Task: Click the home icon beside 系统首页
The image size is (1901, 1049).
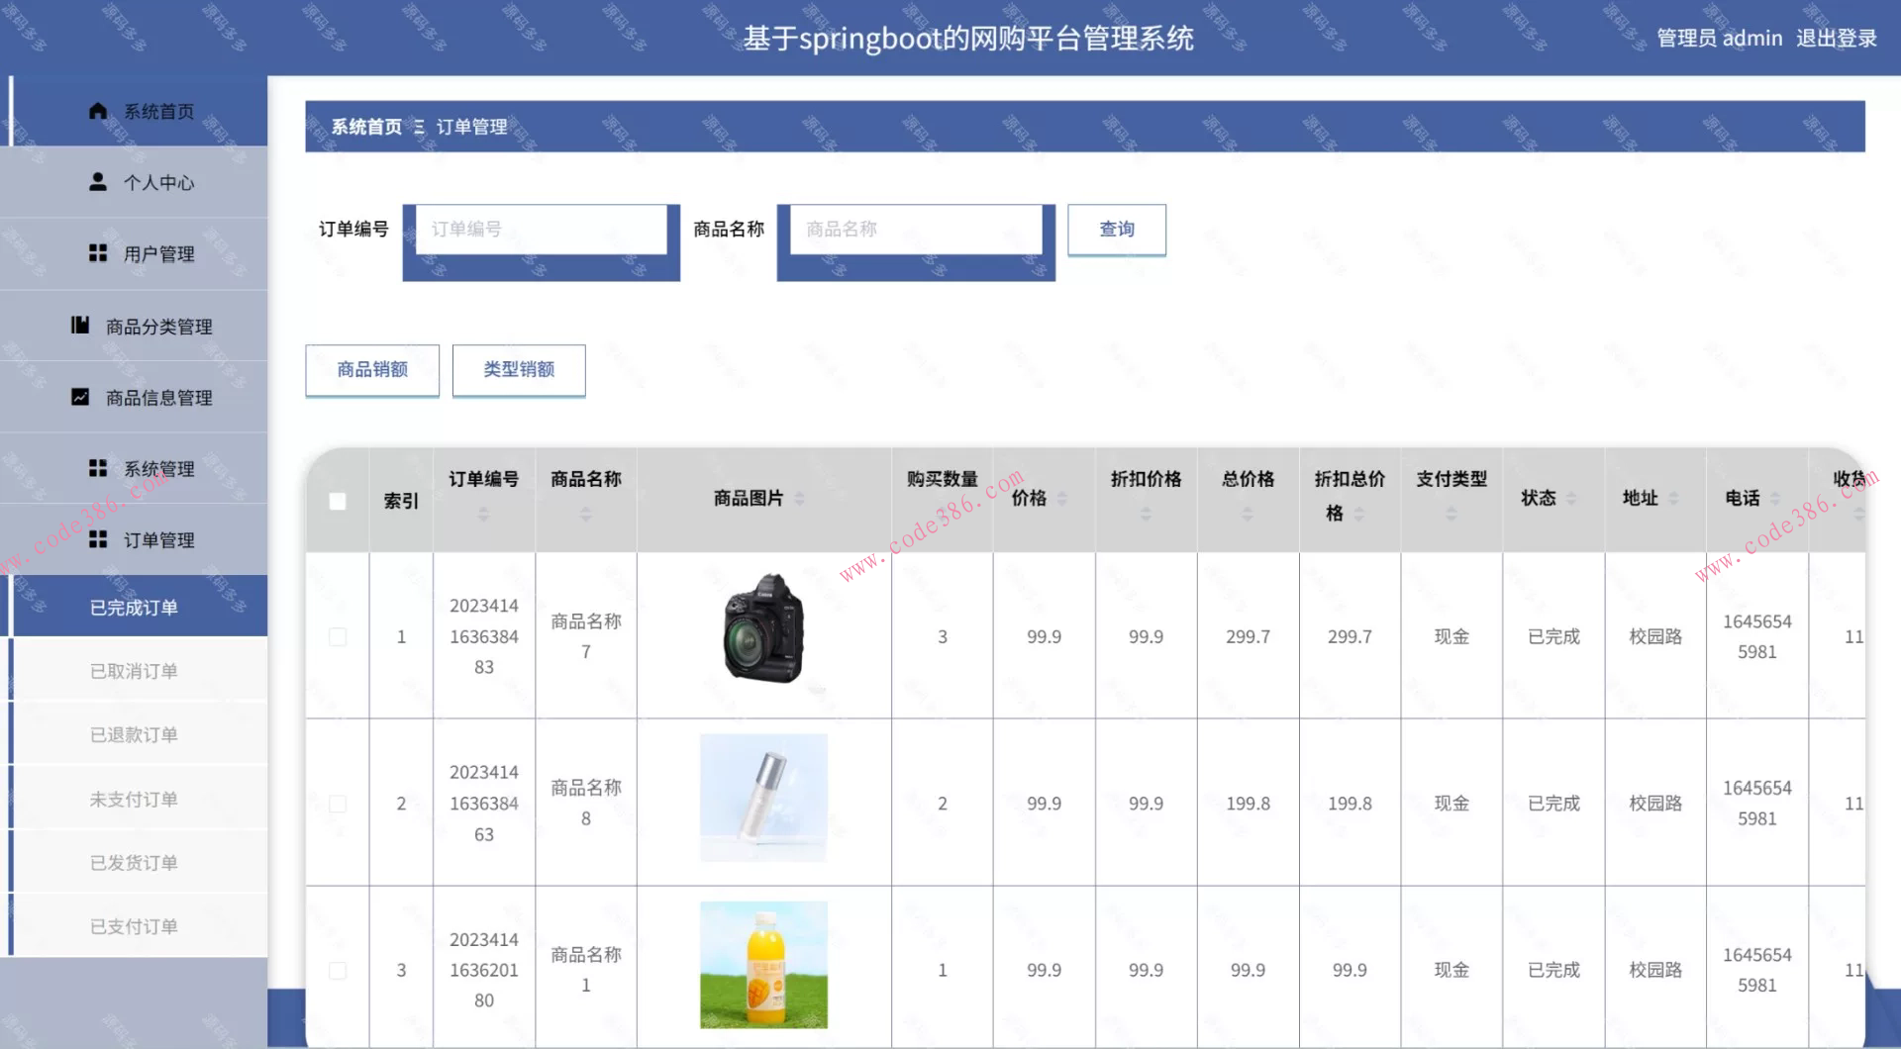Action: 97,110
